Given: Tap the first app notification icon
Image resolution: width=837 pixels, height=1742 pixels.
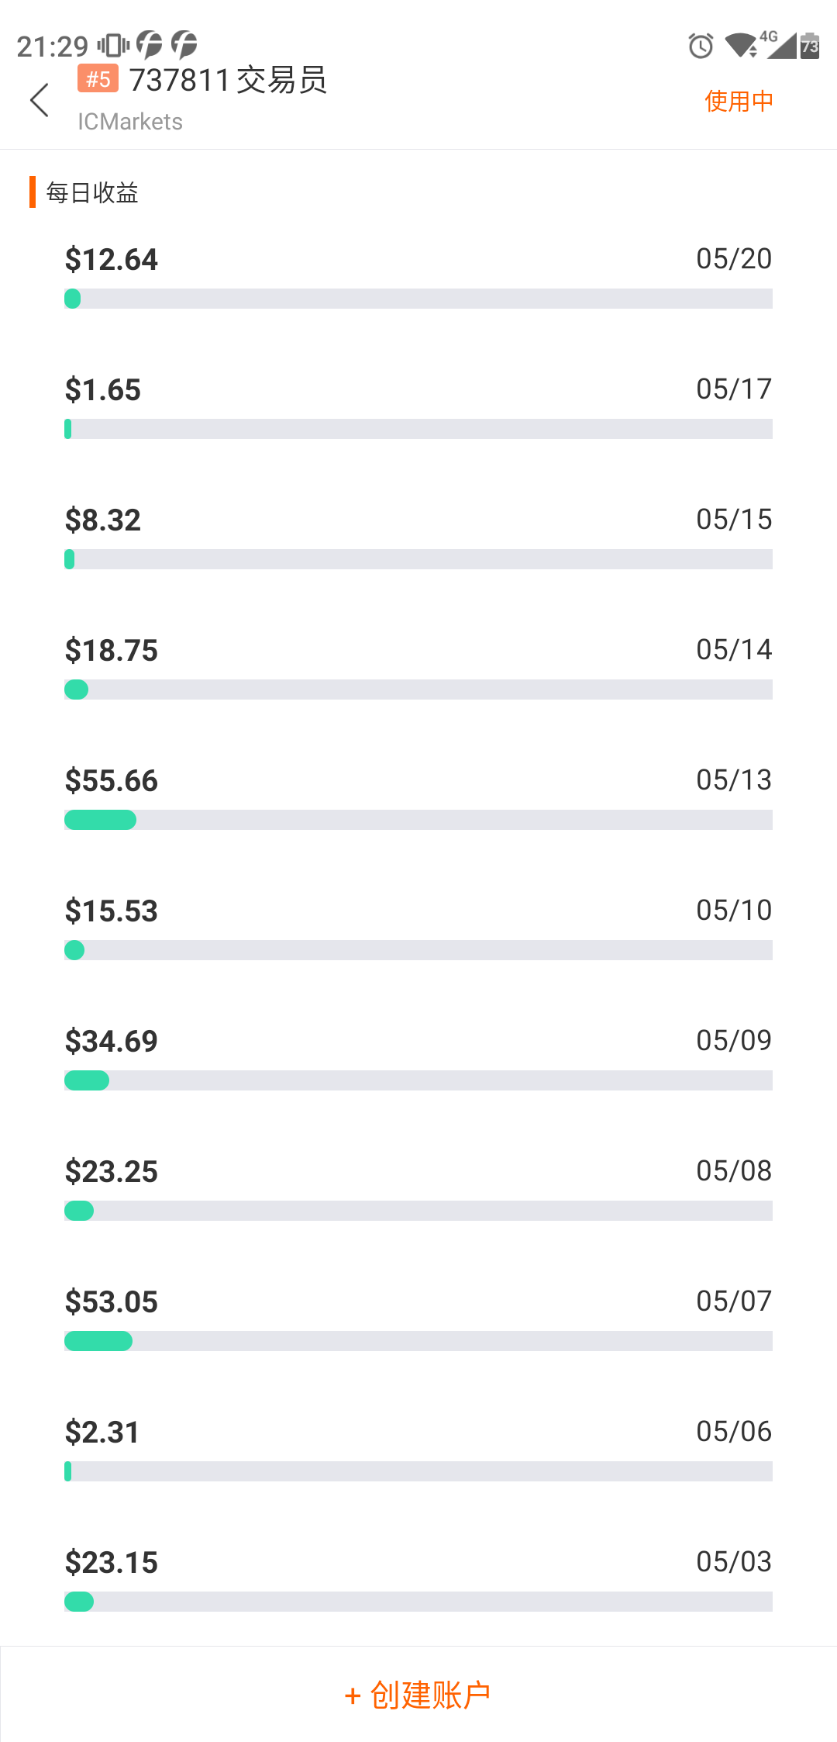Looking at the screenshot, I should pyautogui.click(x=149, y=45).
